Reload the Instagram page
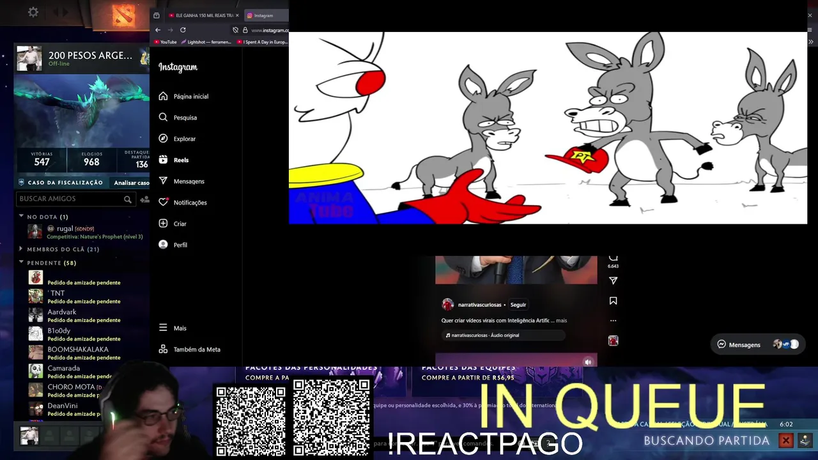The height and width of the screenshot is (460, 818). tap(183, 30)
